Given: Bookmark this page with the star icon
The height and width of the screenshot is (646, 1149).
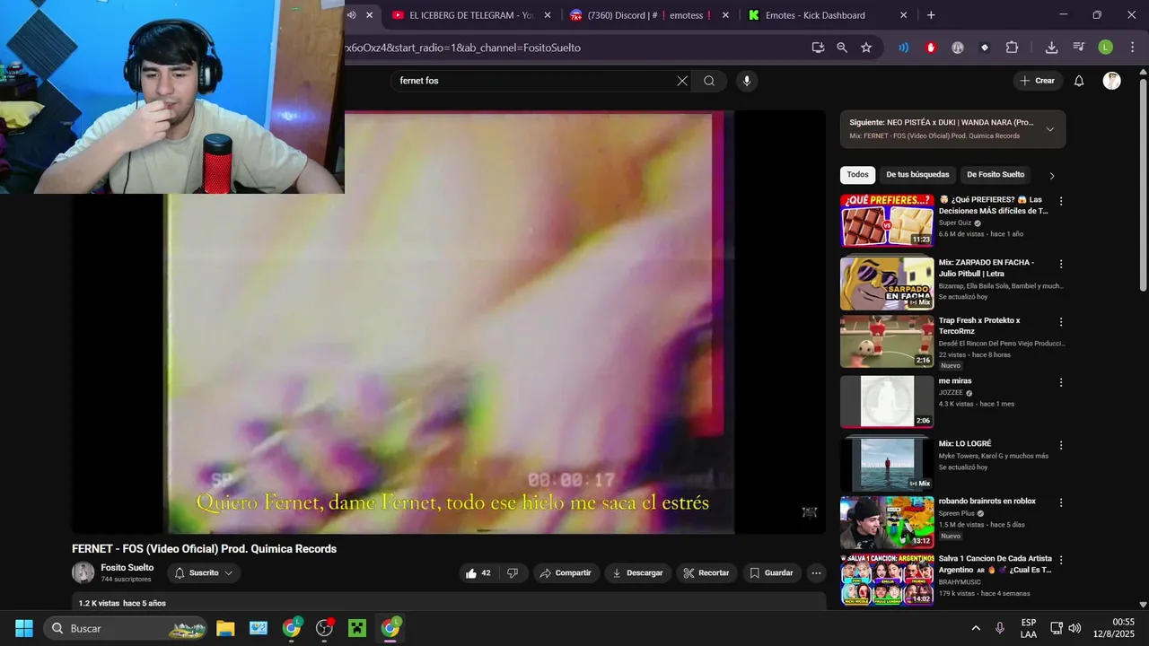Looking at the screenshot, I should click(866, 48).
